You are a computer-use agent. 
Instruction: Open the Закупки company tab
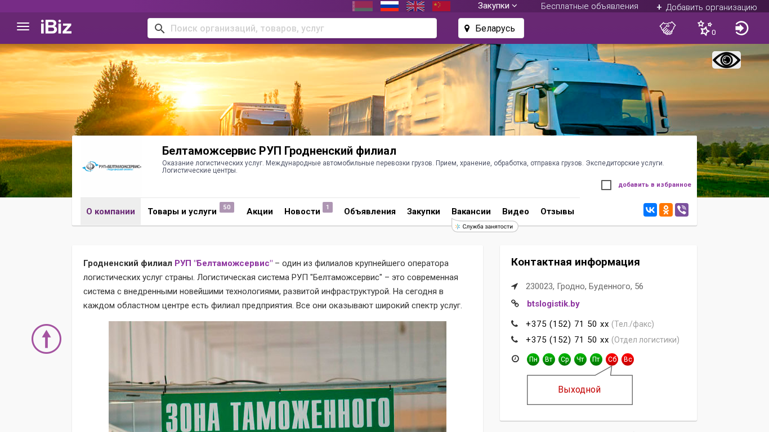click(423, 211)
